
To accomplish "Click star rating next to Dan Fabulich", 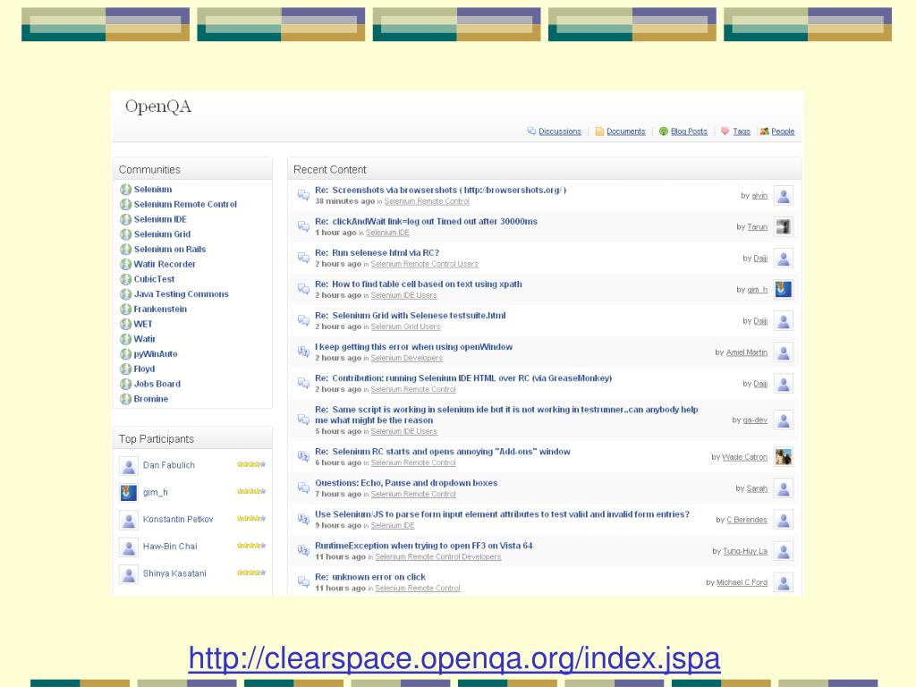I will tap(251, 464).
